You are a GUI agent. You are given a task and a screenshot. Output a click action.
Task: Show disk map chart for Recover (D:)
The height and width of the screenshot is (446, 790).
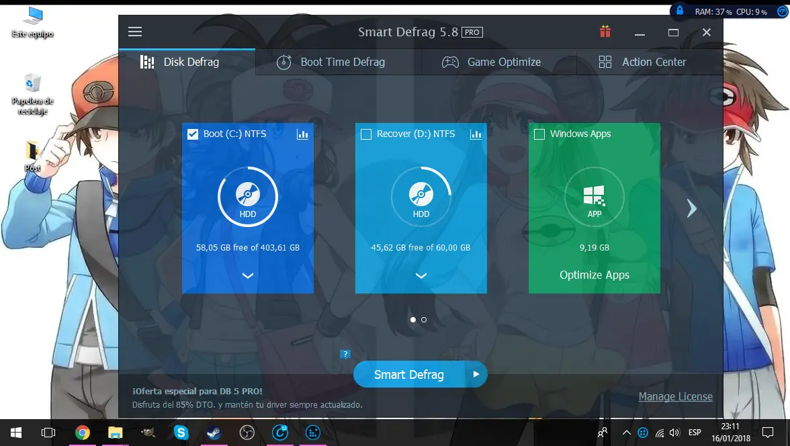(476, 134)
